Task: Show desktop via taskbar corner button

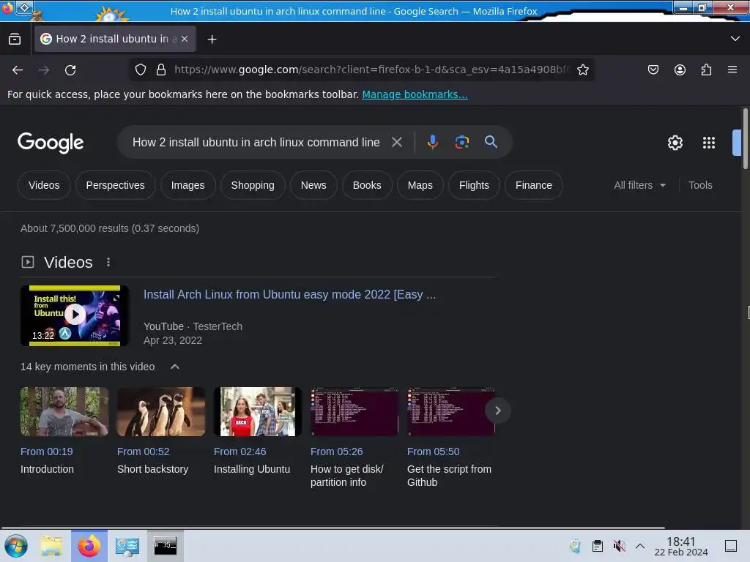Action: click(x=730, y=546)
